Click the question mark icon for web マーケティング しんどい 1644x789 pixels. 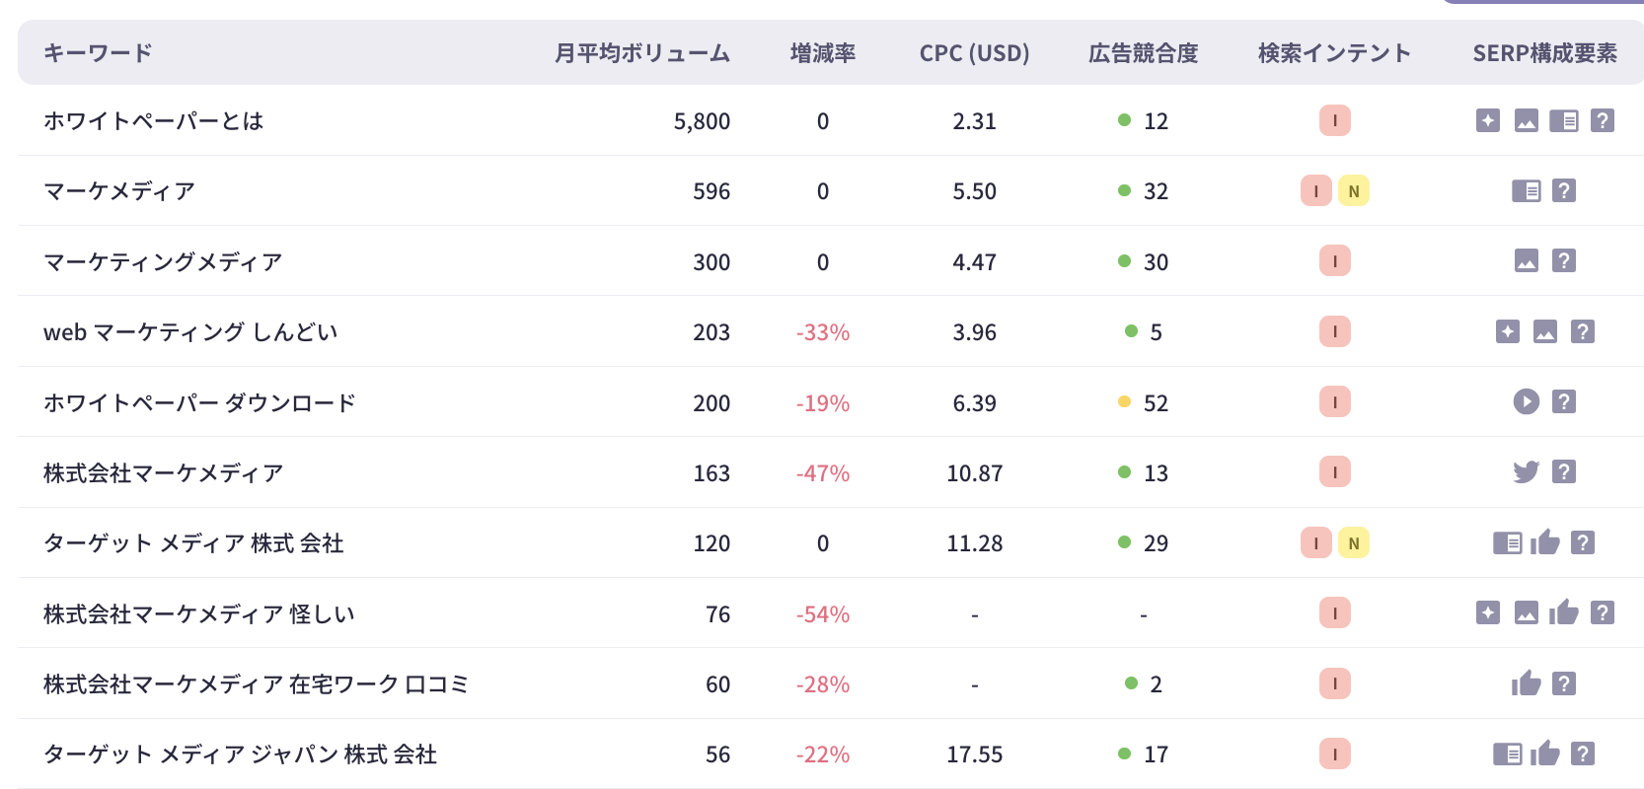1583,331
